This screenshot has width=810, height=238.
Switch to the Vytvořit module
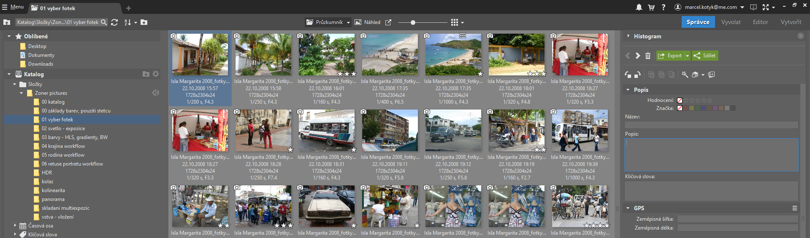[791, 22]
